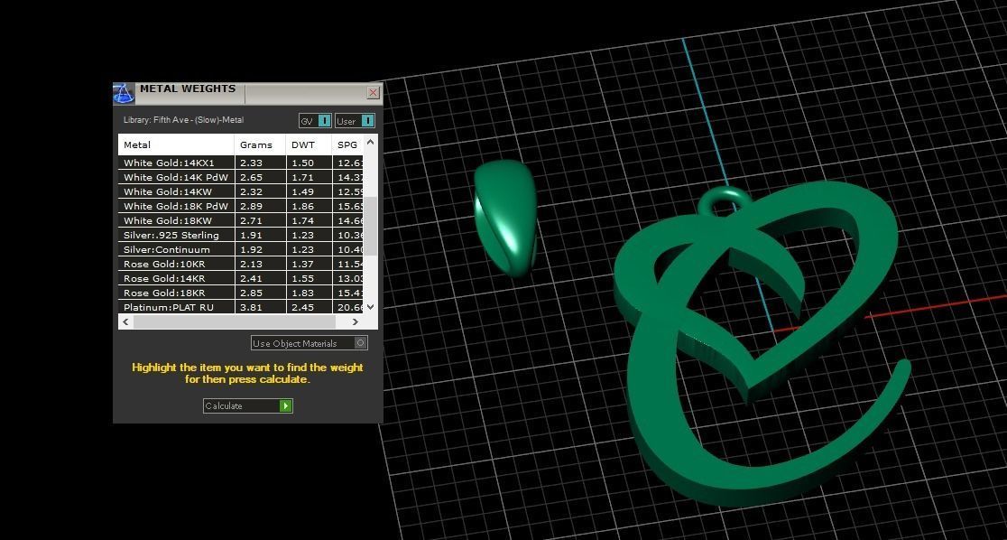
Task: Toggle the User library switch
Action: [x=356, y=121]
